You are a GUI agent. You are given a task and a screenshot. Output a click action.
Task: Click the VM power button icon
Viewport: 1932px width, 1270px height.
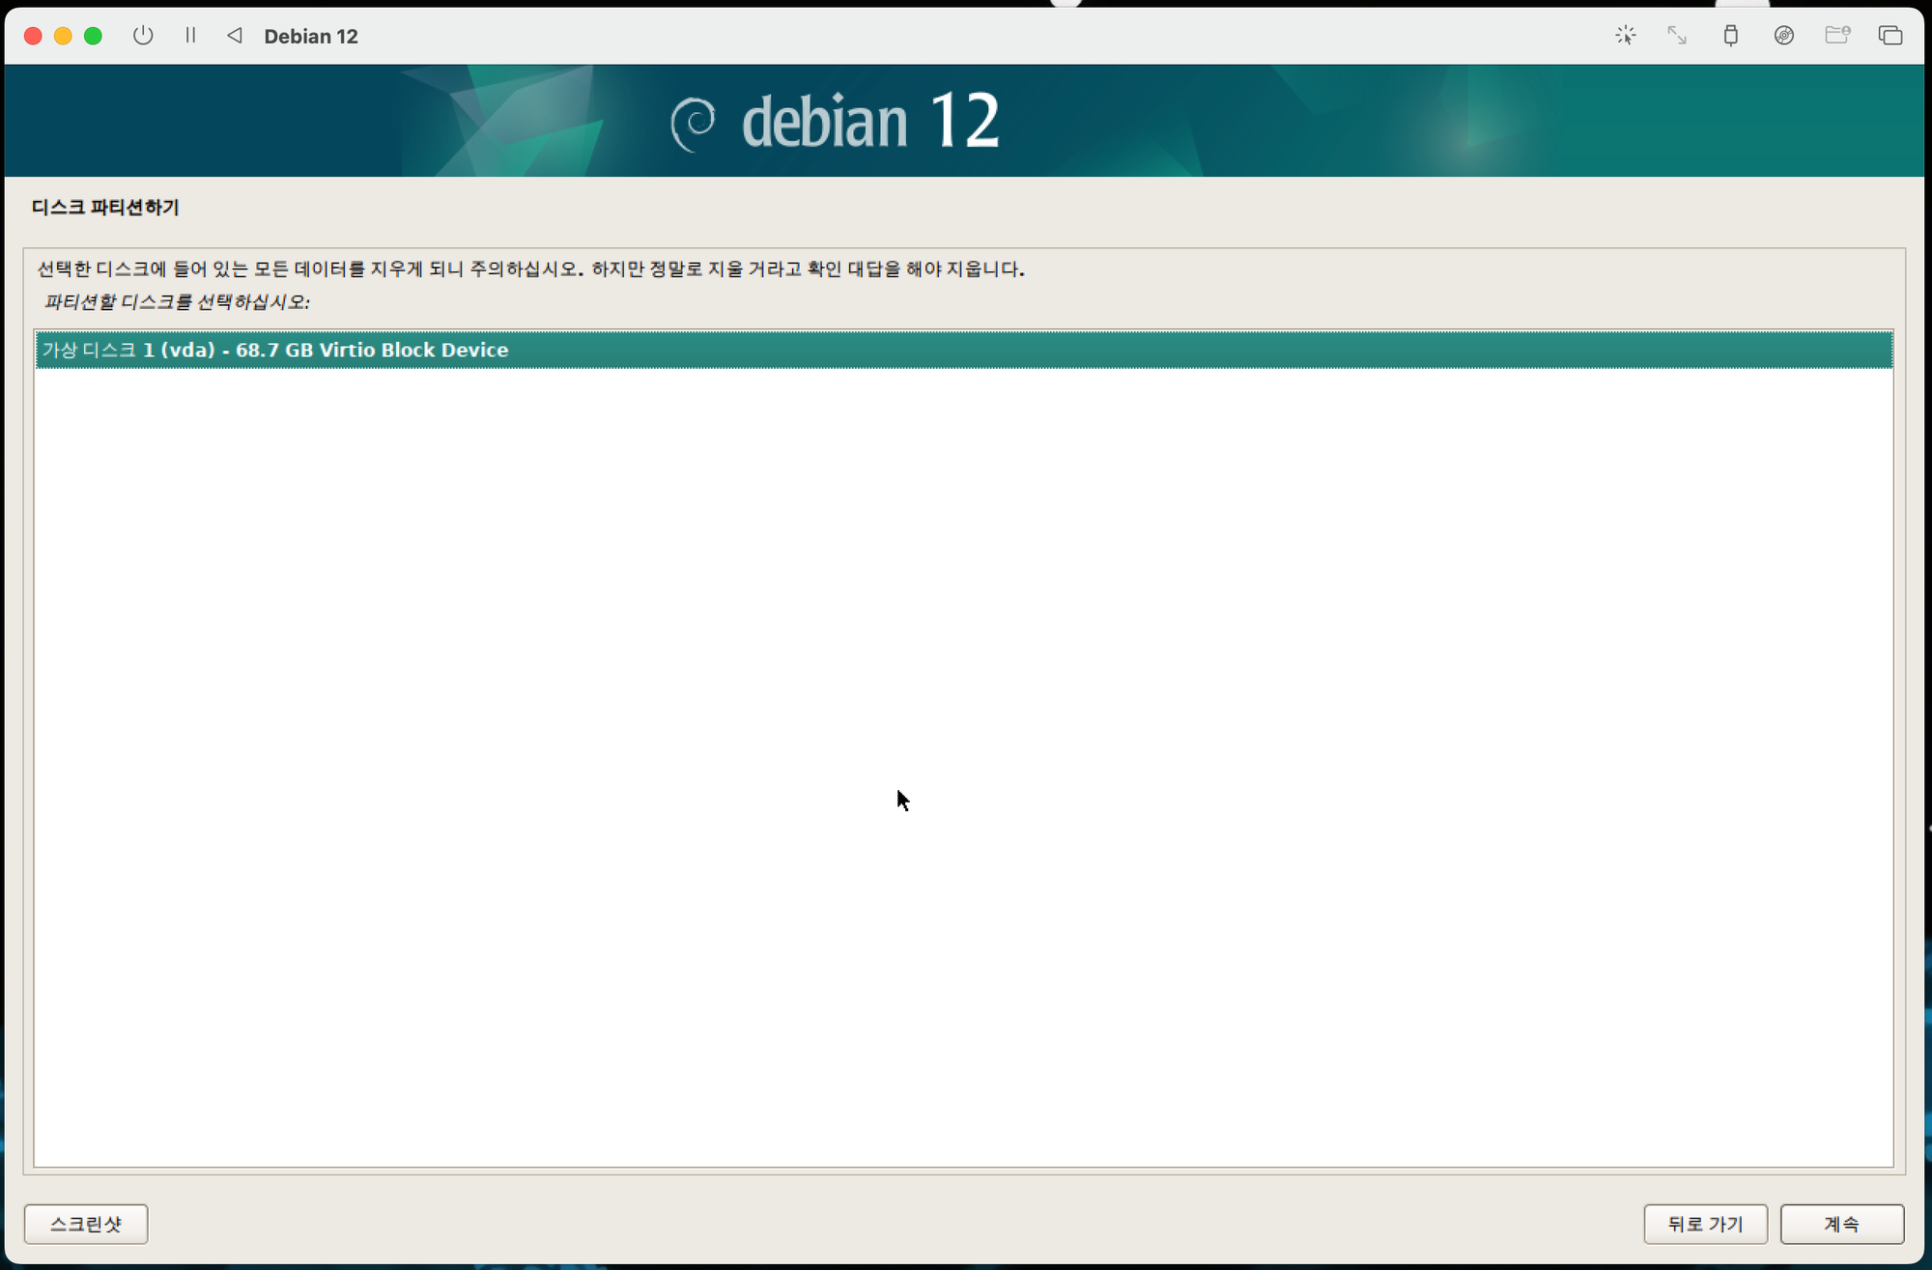tap(143, 36)
